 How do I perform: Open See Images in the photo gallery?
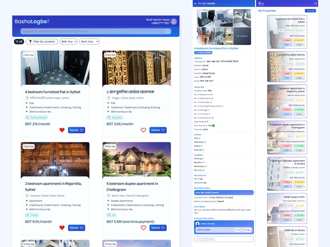coord(242,36)
